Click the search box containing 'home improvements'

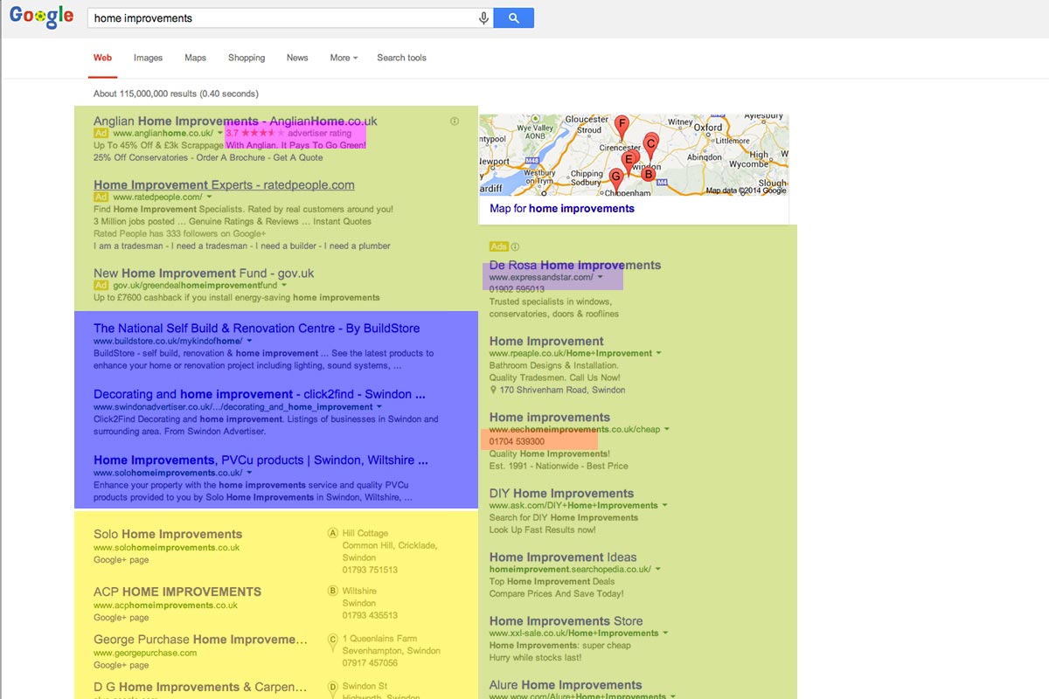(280, 17)
